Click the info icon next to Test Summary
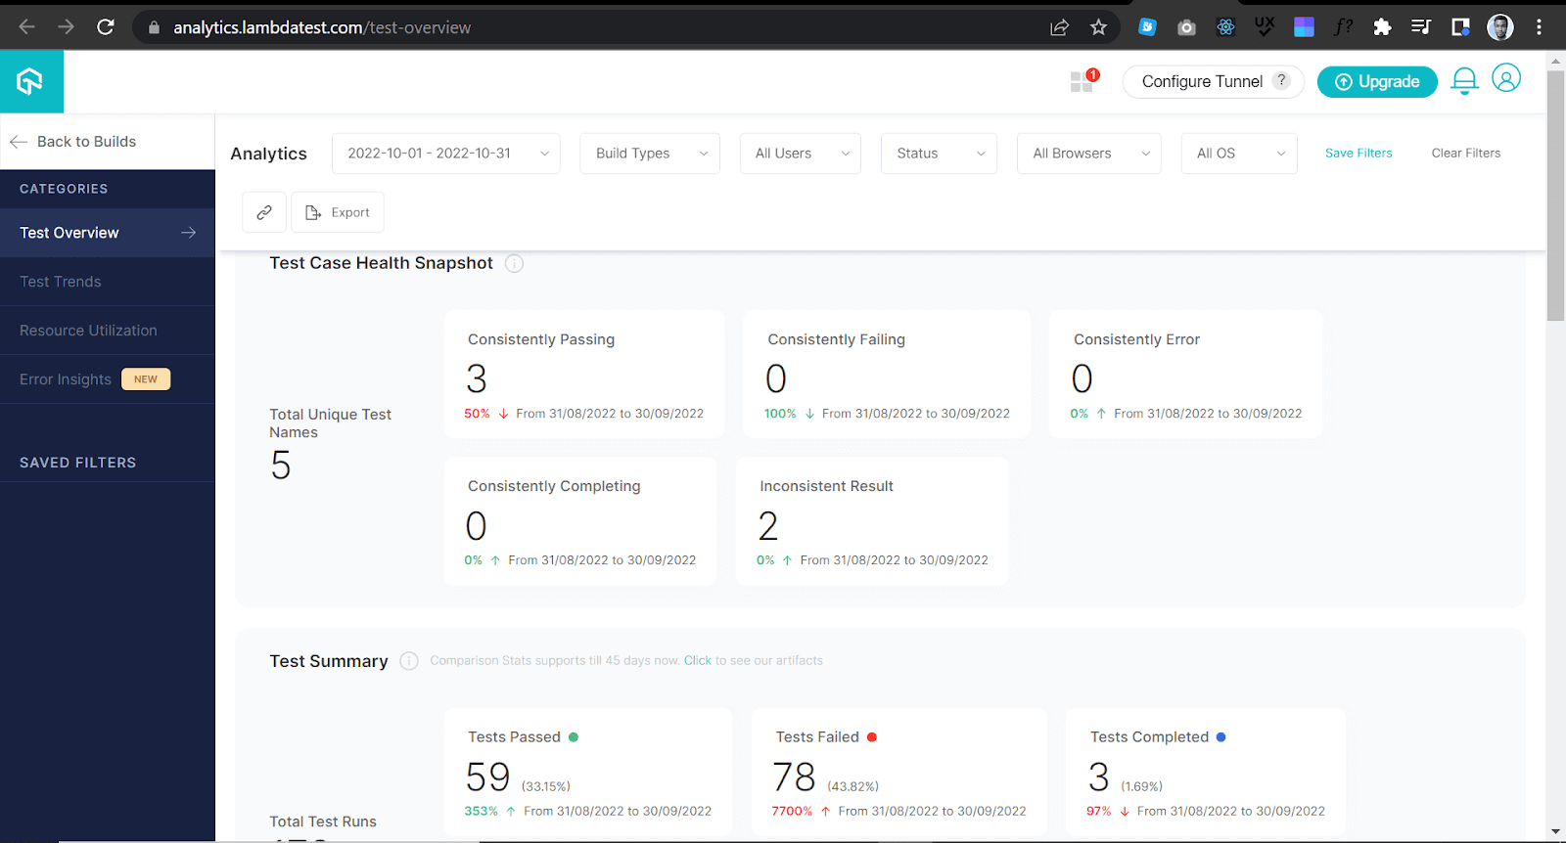1566x843 pixels. 409,661
